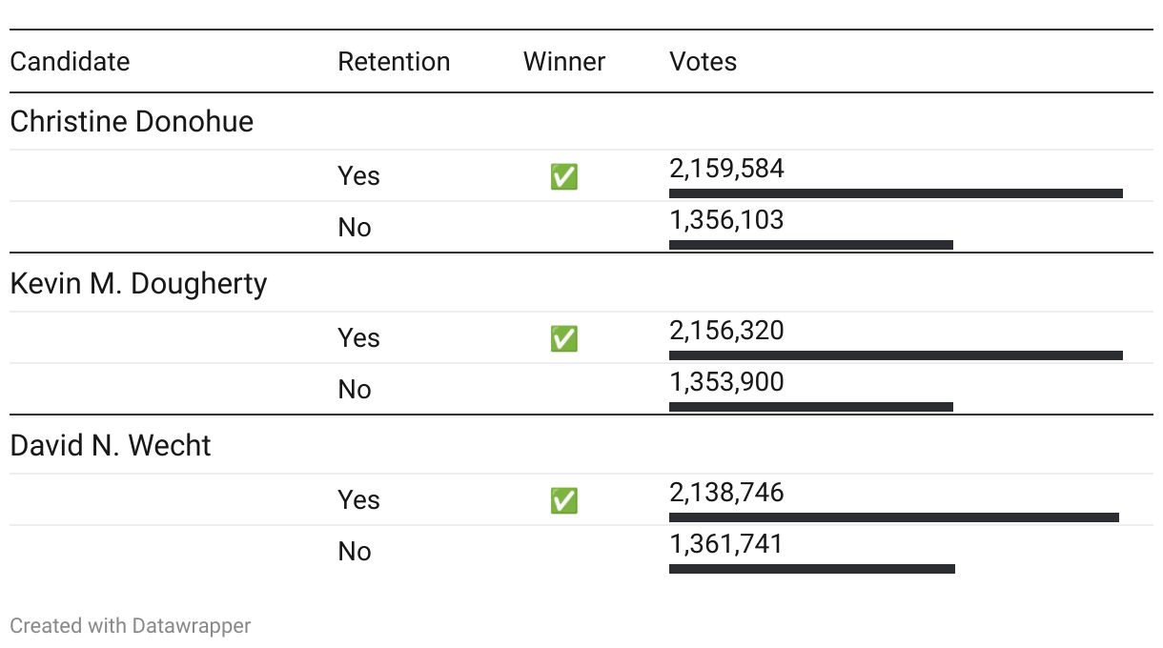
Task: Click David N. Wecht's winner checkmark icon
Action: [564, 500]
